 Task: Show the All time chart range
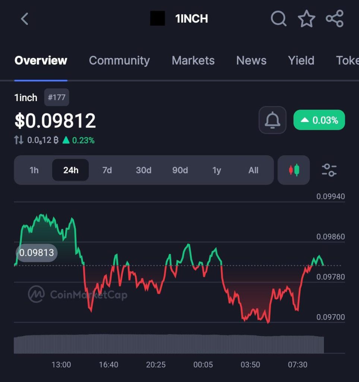[x=253, y=170]
